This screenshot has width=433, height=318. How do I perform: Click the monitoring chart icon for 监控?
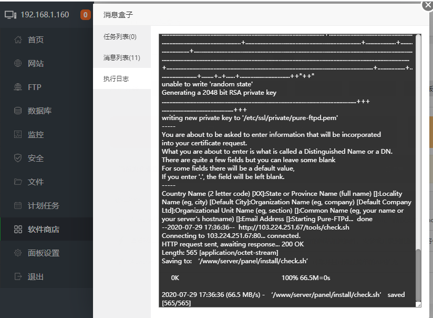(18, 134)
